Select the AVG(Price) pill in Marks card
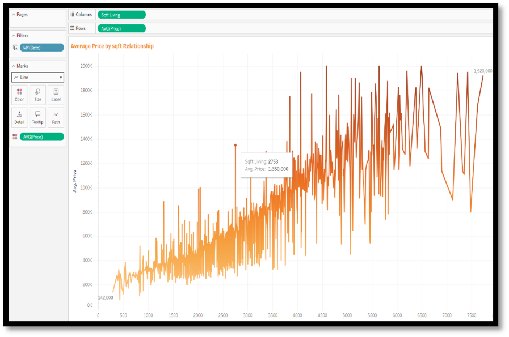 41,136
